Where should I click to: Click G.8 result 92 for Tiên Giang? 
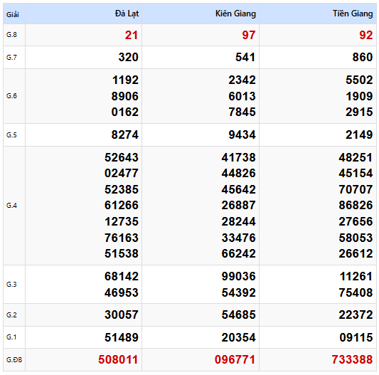coord(366,35)
